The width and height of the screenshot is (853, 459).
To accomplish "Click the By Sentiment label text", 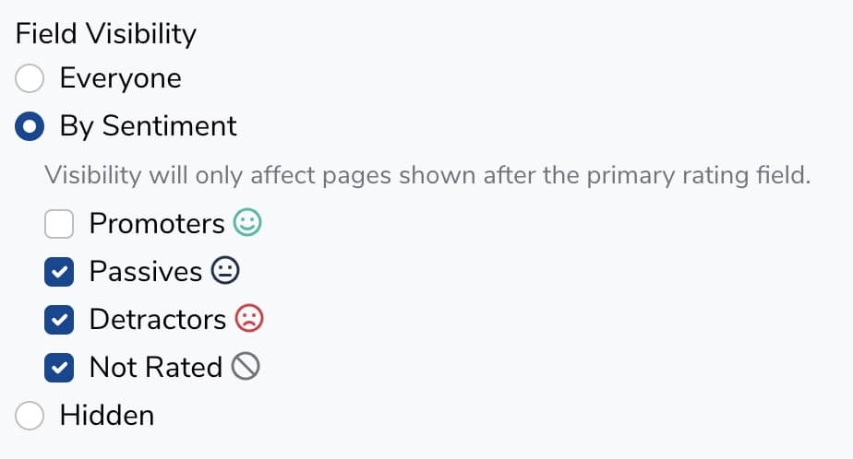I will (x=148, y=126).
